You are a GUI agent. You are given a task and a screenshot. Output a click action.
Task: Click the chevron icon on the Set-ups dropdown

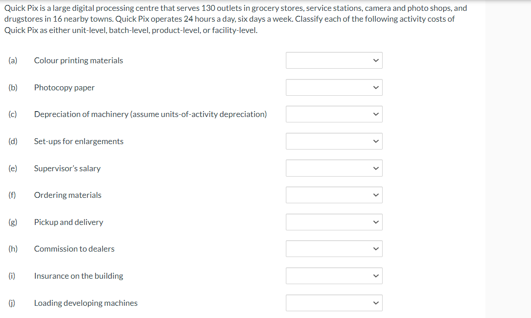[x=375, y=141]
